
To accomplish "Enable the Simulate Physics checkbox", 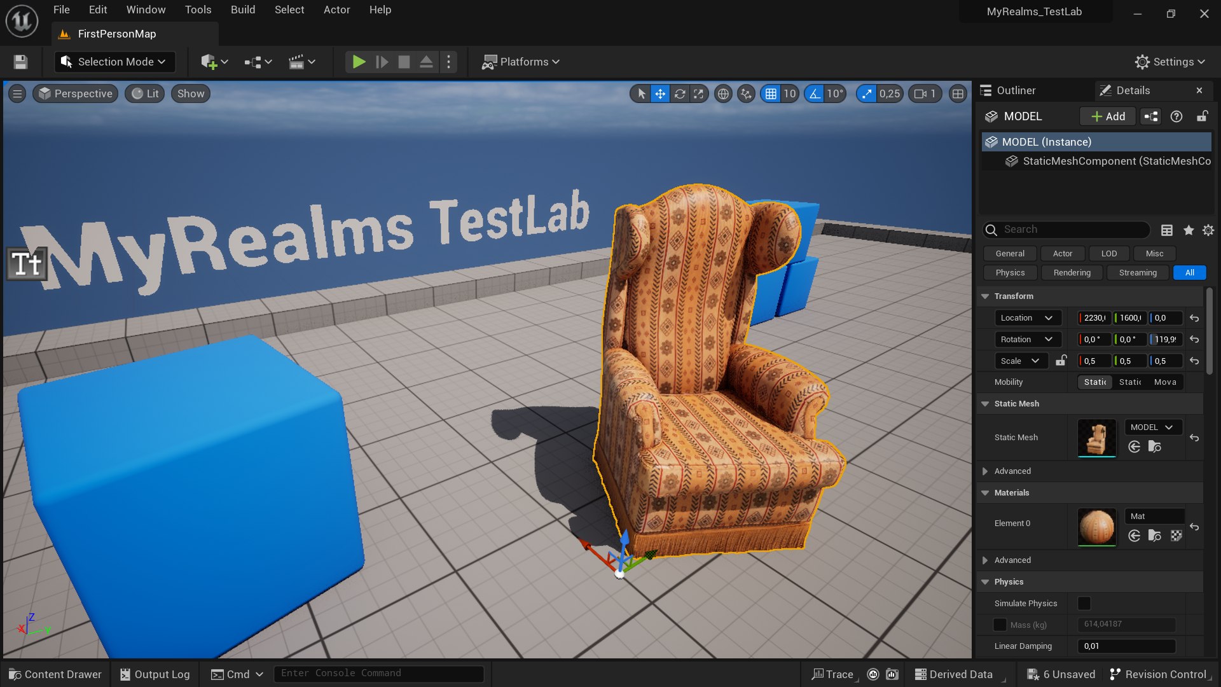I will (1084, 603).
